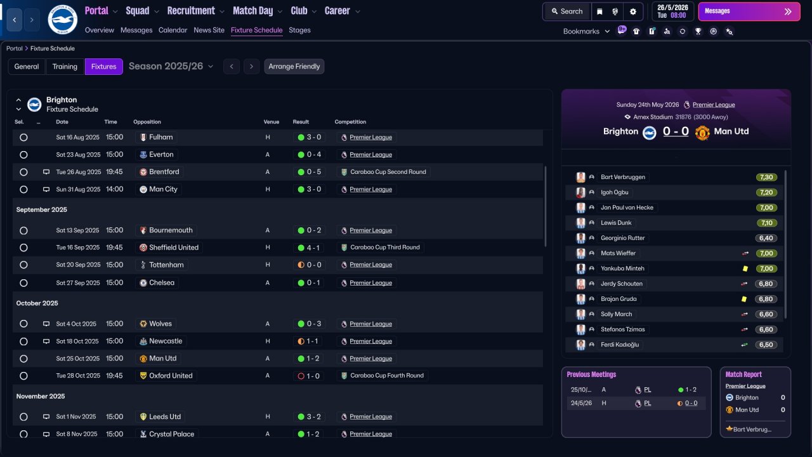
Task: Select the Oxford United fixture radio button
Action: (23, 376)
